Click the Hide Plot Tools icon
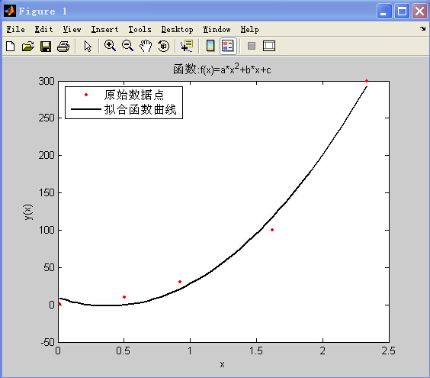 click(x=252, y=46)
